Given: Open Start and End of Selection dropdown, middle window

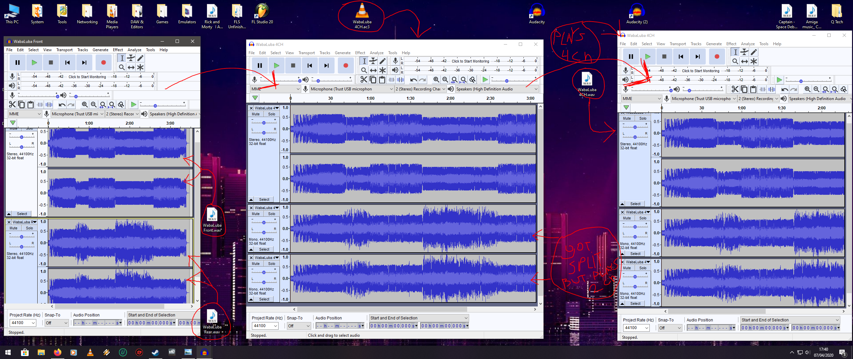Looking at the screenshot, I should (419, 318).
